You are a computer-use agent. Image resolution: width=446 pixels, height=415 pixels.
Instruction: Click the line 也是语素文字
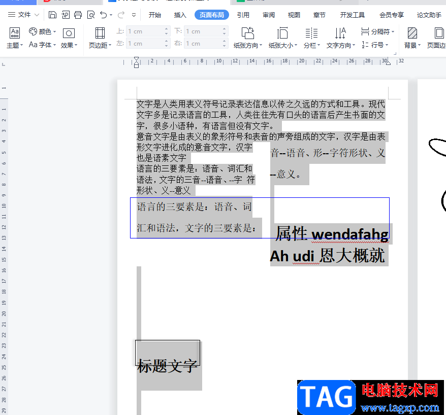pyautogui.click(x=161, y=158)
